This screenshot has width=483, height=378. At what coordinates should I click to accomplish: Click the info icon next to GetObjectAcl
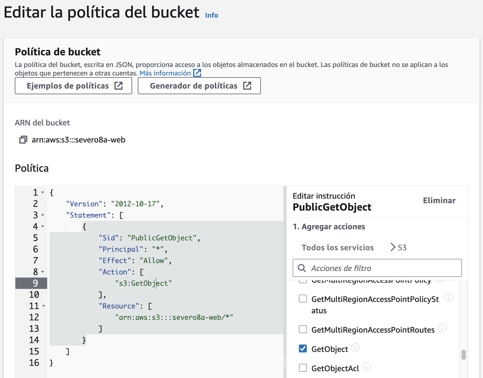coord(367,367)
